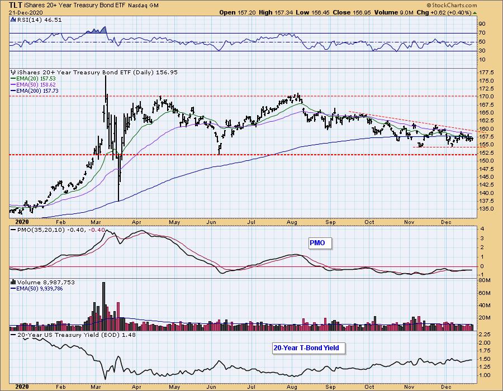The width and height of the screenshot is (503, 391).
Task: Click the StockCharts.com copyright watermark
Action: (452, 5)
